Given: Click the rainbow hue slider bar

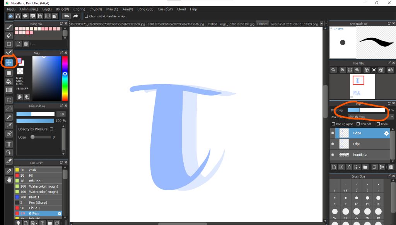Looking at the screenshot, I should 65,78.
